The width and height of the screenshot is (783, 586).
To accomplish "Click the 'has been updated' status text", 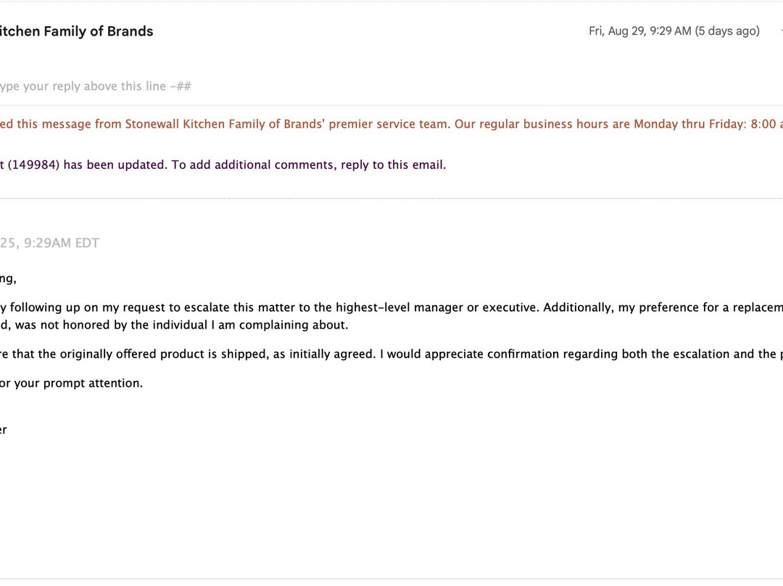I will (115, 165).
